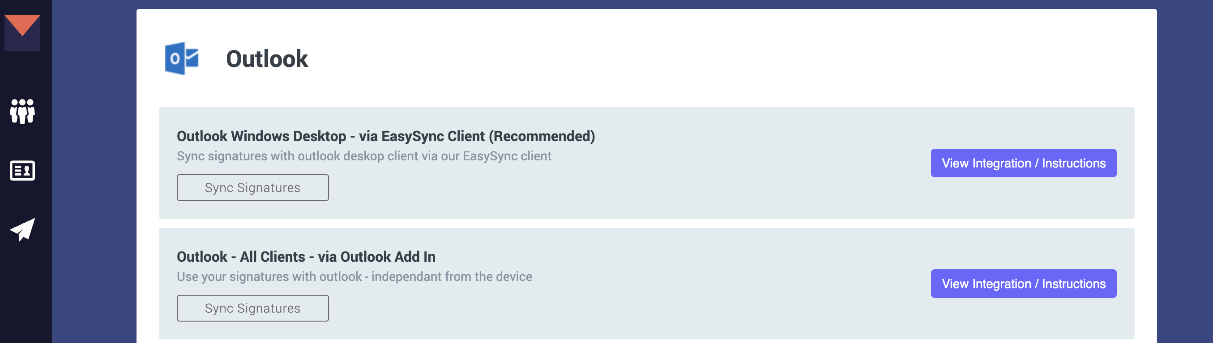Click the 'independant from the device' description
Screen dimensions: 1213x343
(451, 277)
